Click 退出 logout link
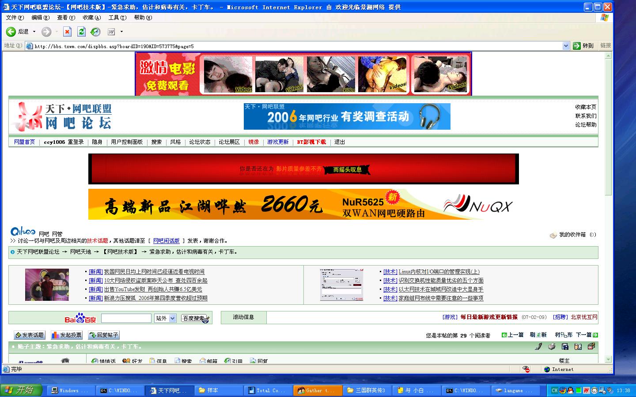This screenshot has height=397, width=636. tap(340, 142)
